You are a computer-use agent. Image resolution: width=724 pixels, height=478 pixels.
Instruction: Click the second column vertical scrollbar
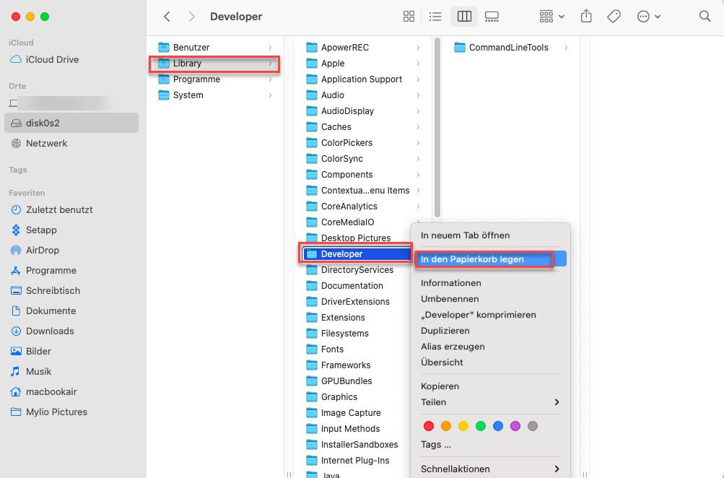point(437,129)
